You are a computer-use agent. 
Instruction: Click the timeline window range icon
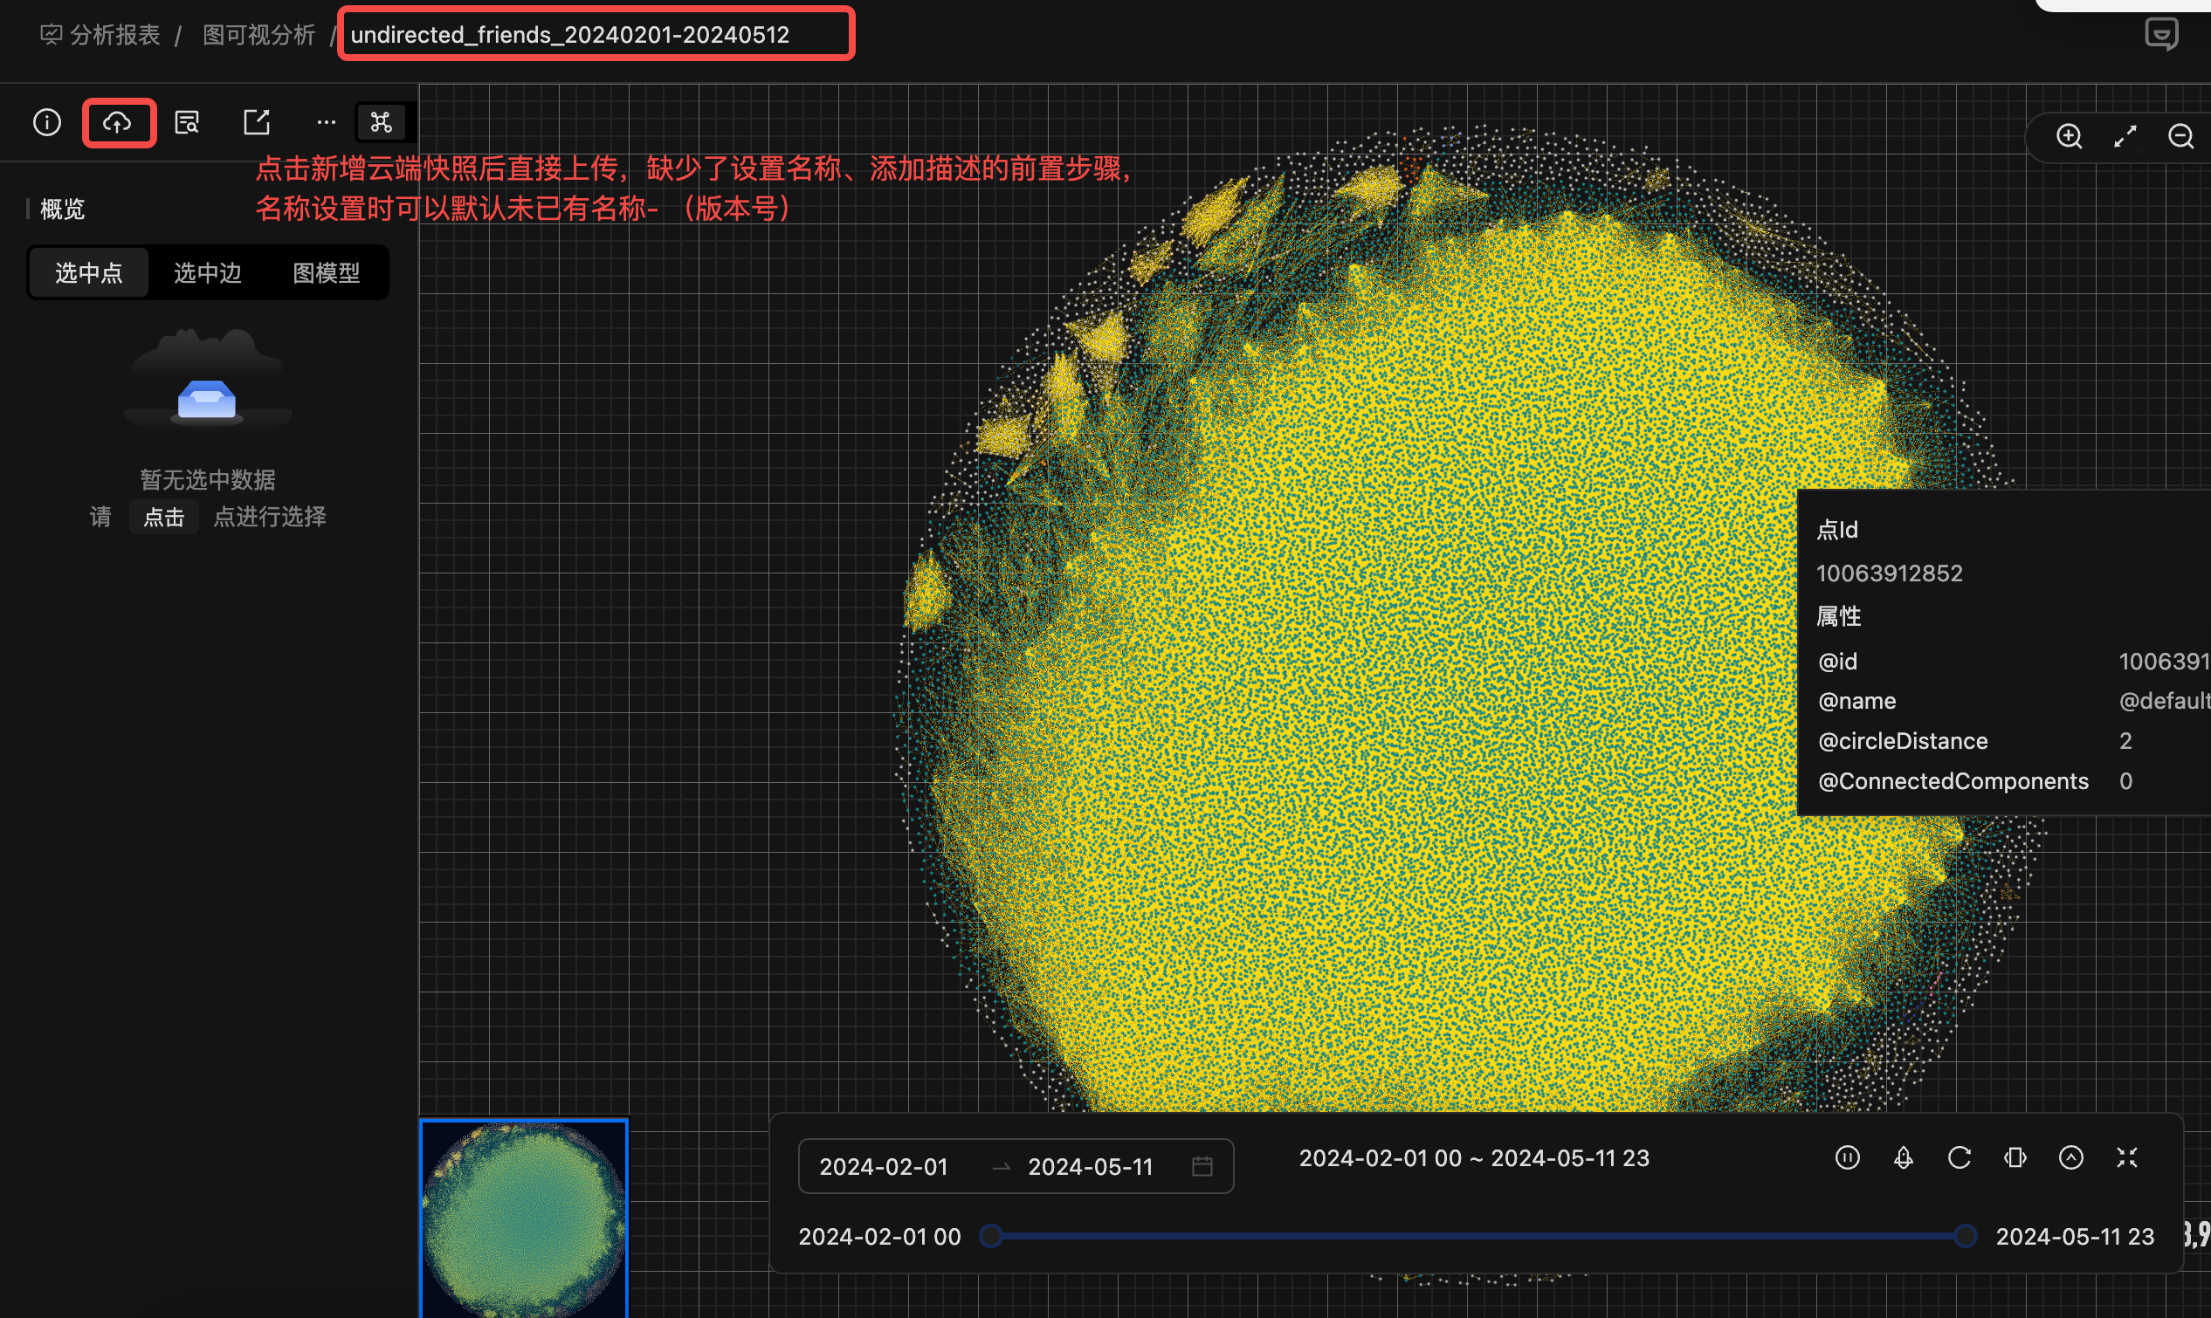[x=2015, y=1157]
